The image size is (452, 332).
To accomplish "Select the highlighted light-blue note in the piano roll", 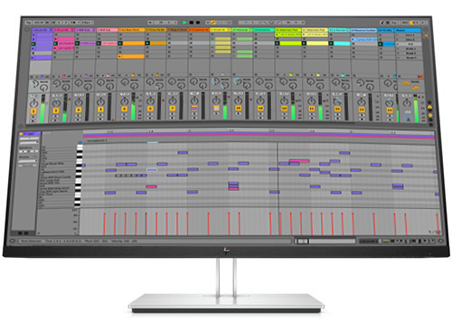I will tap(152, 170).
